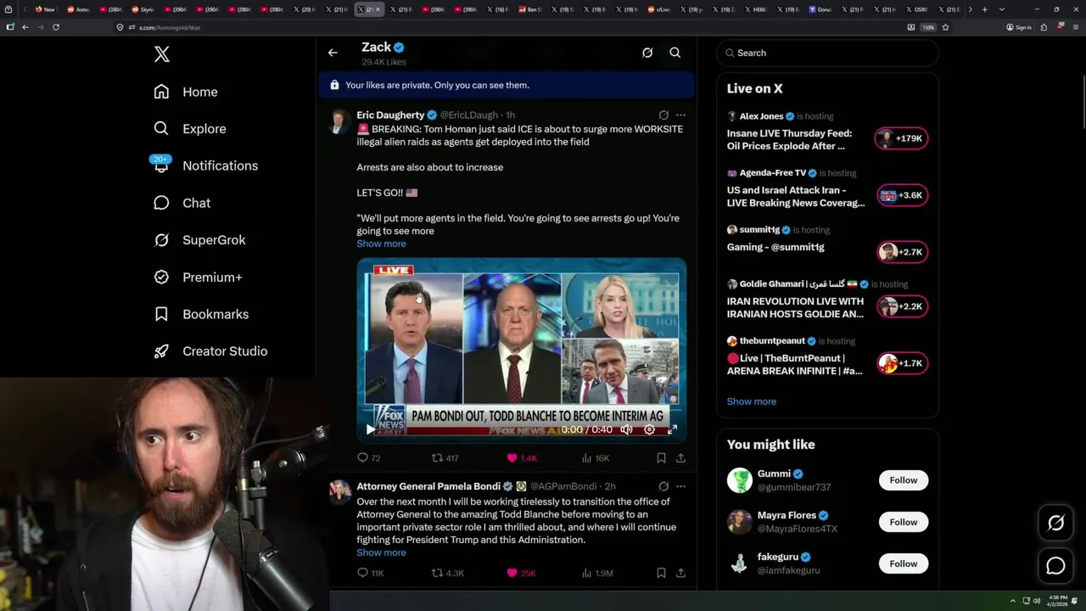The width and height of the screenshot is (1086, 611).
Task: Follow fakeguru
Action: [x=904, y=563]
